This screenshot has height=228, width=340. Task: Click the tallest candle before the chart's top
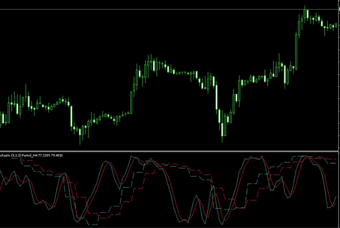(296, 51)
